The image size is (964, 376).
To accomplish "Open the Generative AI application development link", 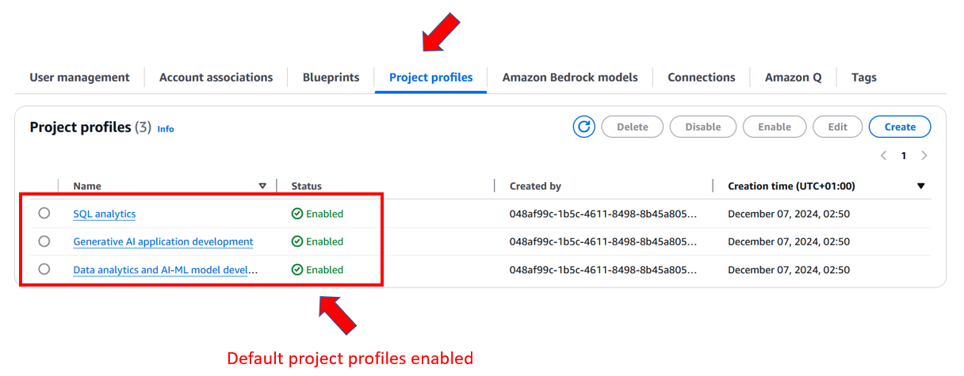I will point(163,241).
